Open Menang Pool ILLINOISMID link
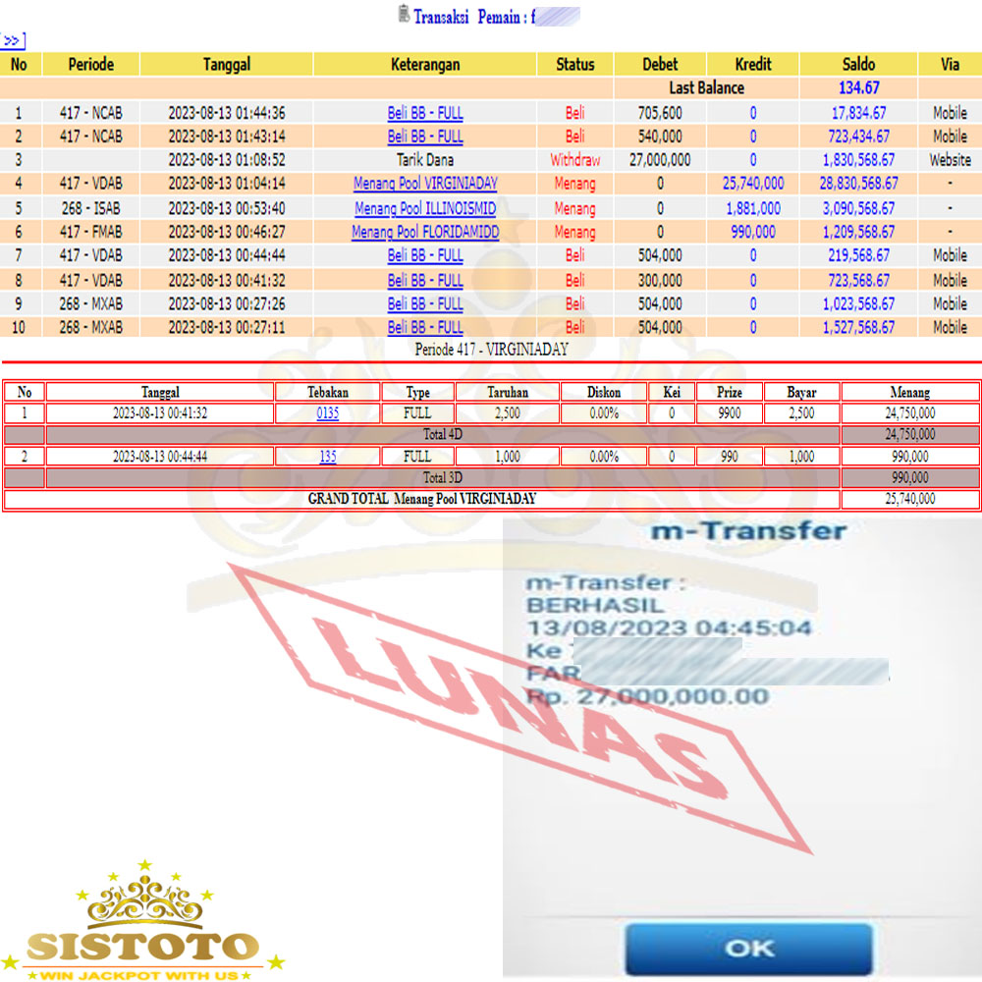Image resolution: width=982 pixels, height=982 pixels. coord(425,208)
